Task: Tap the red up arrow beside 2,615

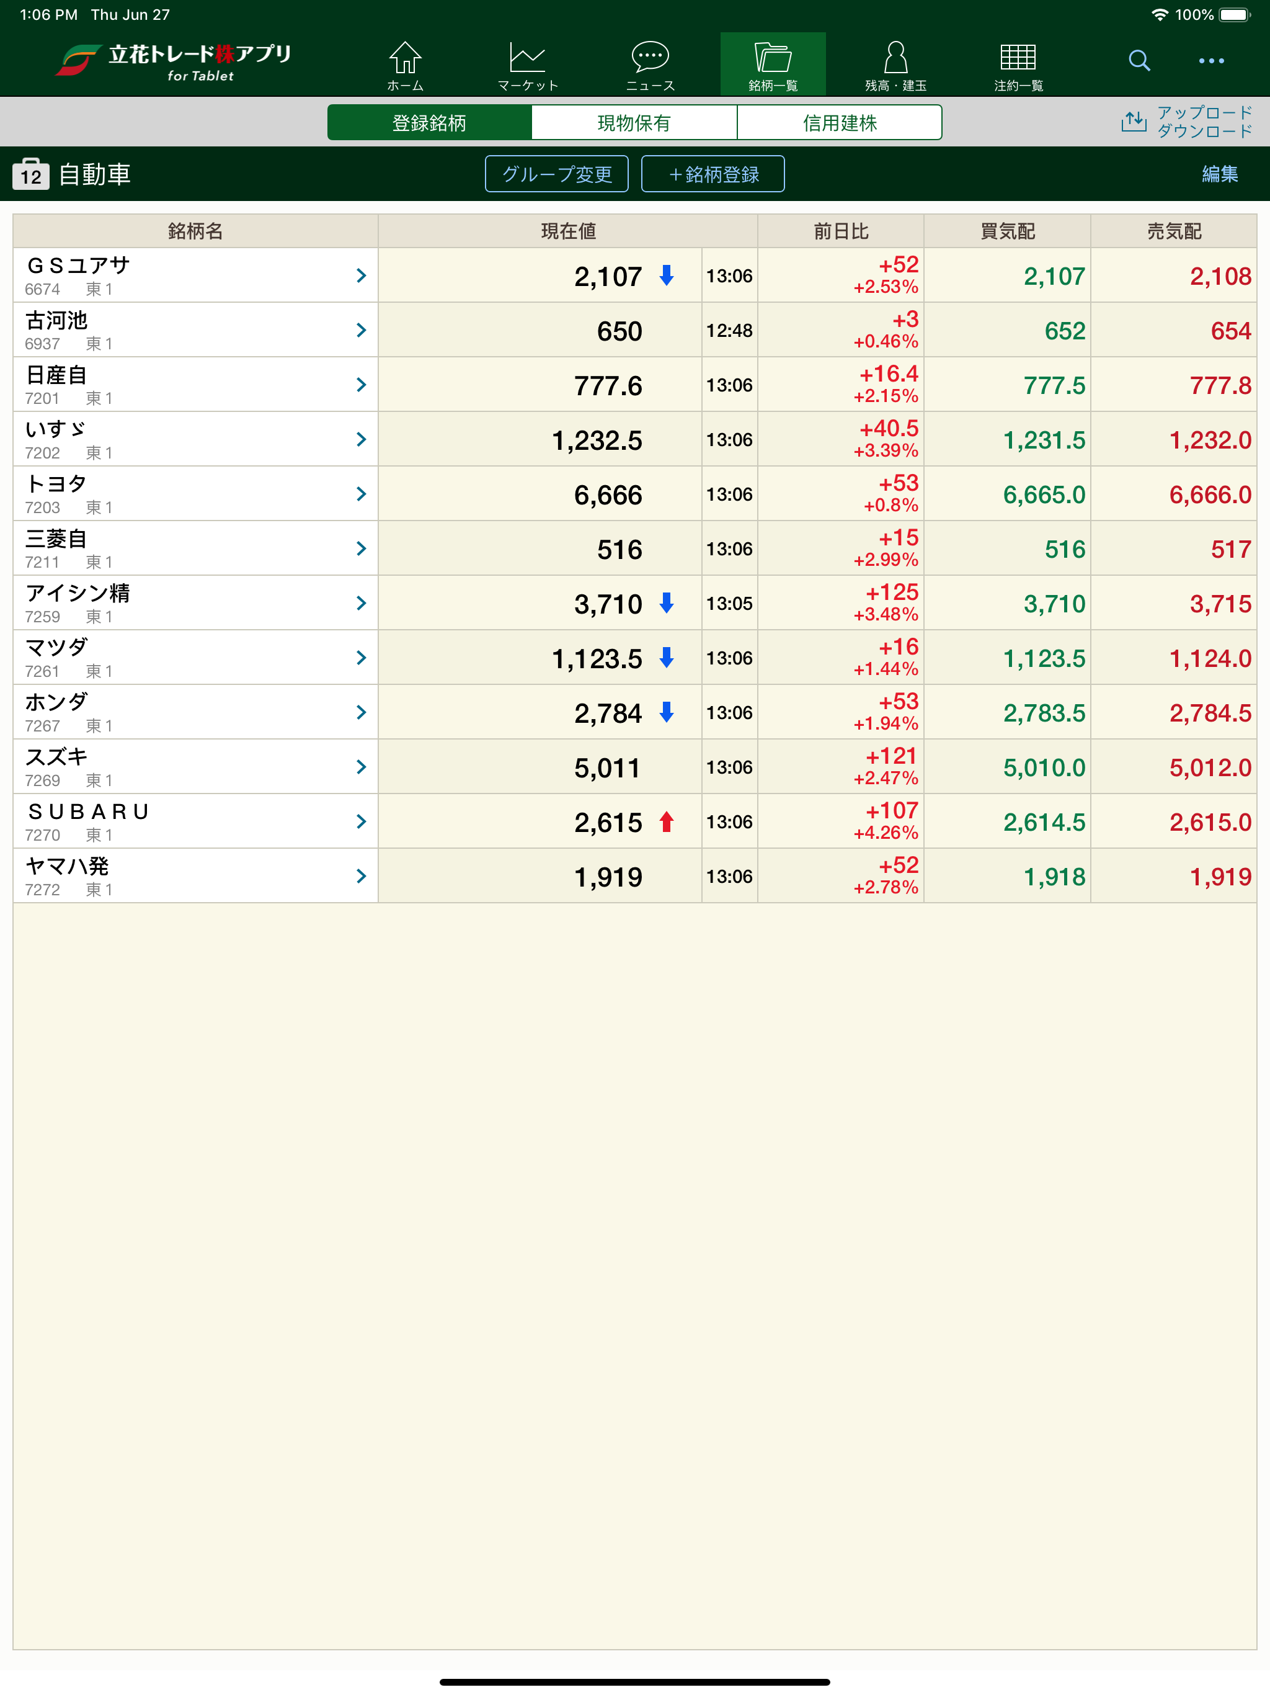Action: (x=667, y=821)
